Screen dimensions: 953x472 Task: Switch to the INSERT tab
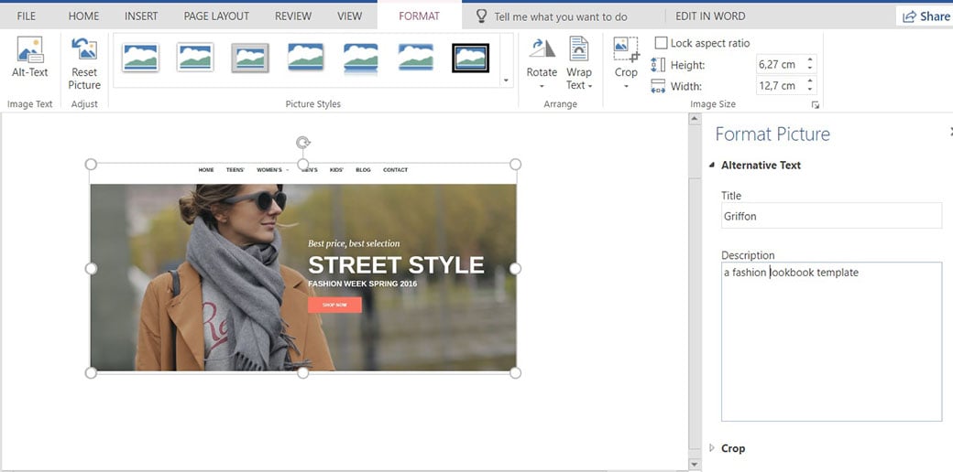tap(141, 16)
